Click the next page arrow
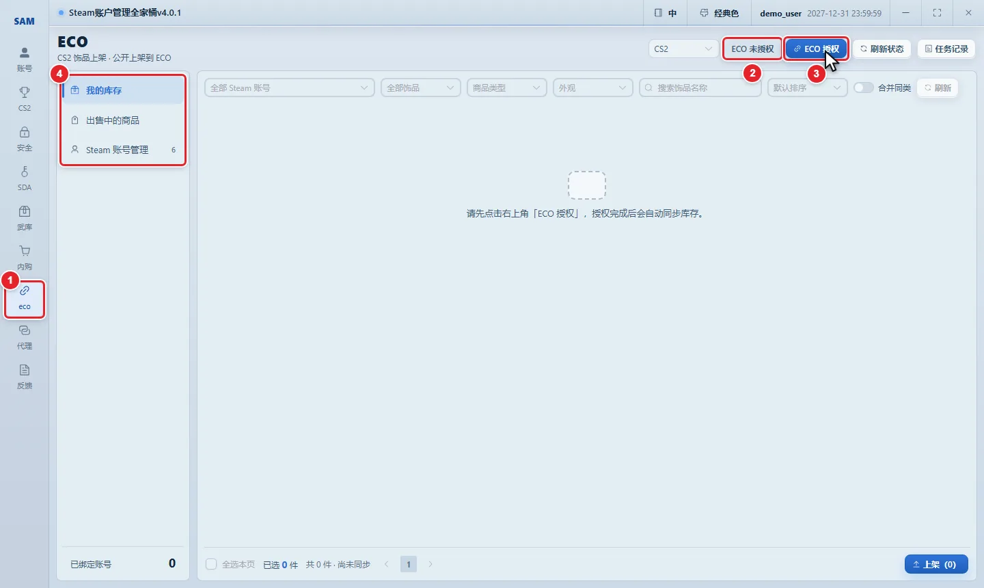 coord(430,564)
